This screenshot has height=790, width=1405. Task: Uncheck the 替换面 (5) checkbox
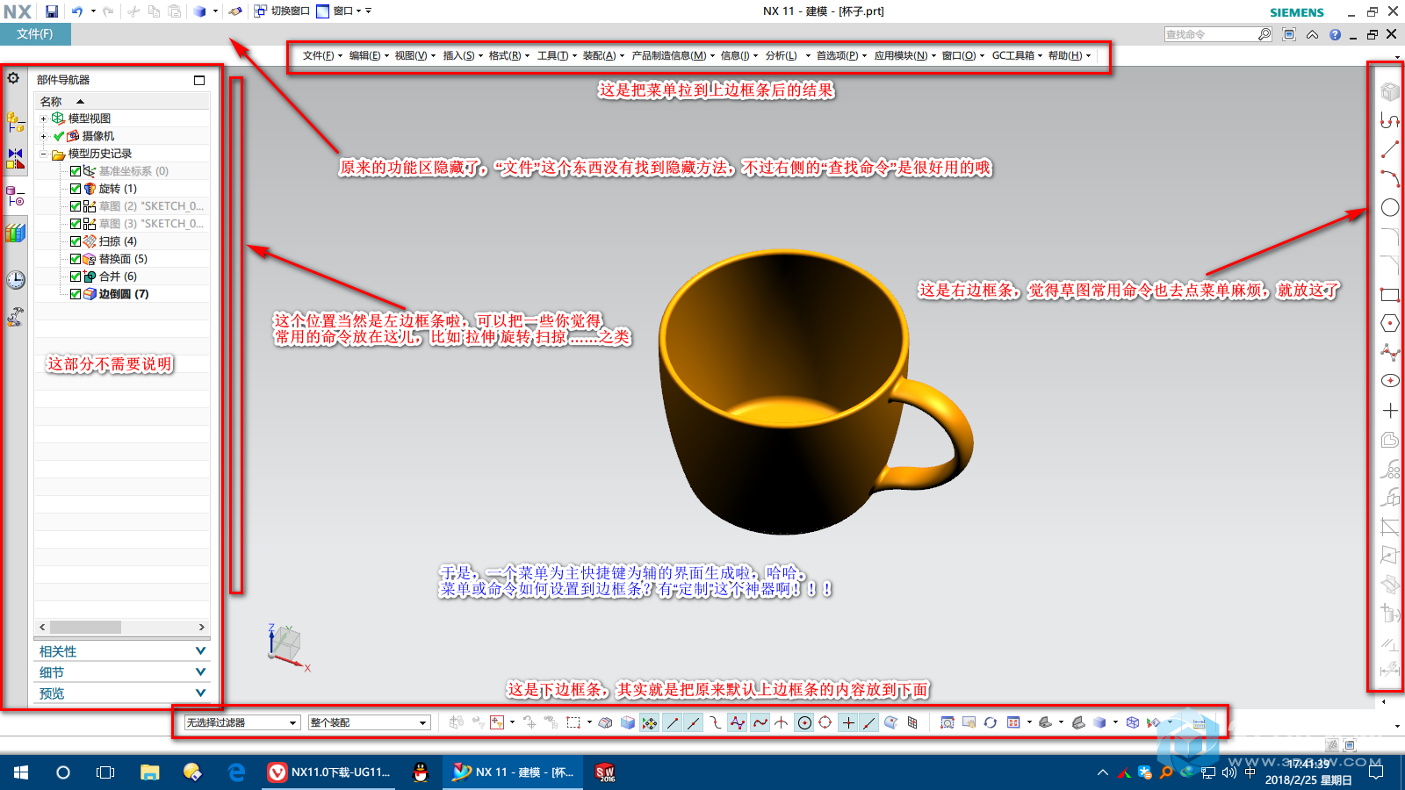coord(76,259)
